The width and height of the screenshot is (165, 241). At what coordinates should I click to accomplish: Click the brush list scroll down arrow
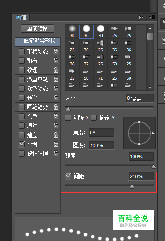(x=150, y=87)
